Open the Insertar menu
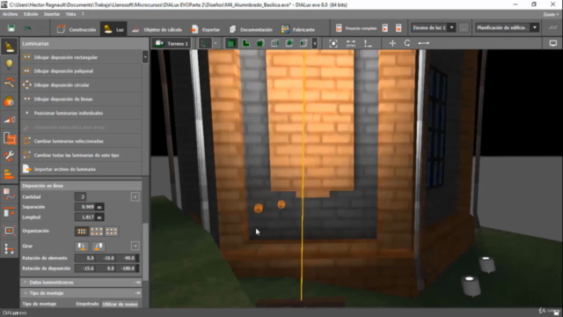 [x=52, y=14]
